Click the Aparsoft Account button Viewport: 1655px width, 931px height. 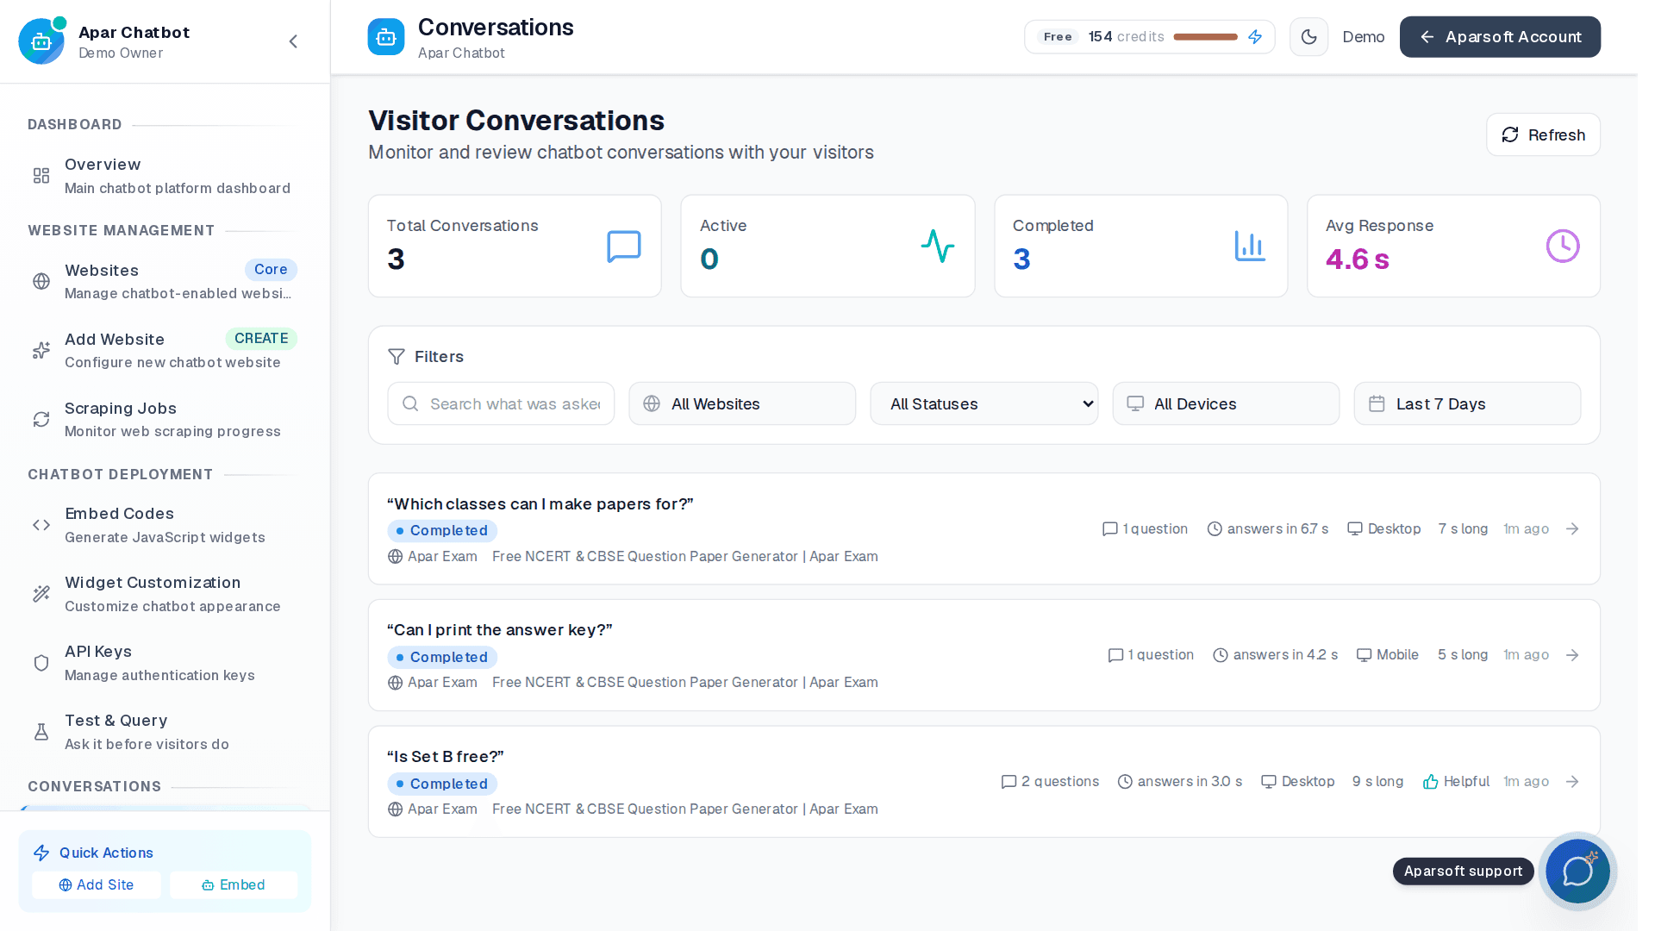[x=1500, y=37]
